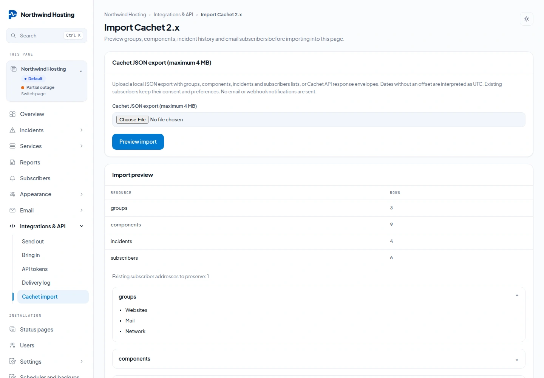544x378 pixels.
Task: Collapse the groups preview section
Action: 517,296
